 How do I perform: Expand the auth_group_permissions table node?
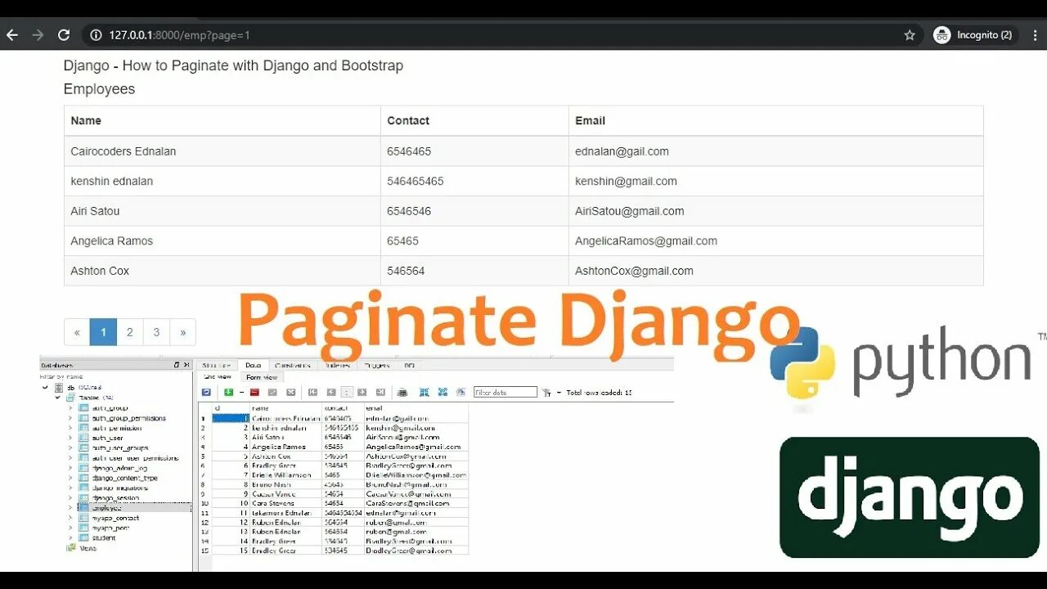coord(70,418)
